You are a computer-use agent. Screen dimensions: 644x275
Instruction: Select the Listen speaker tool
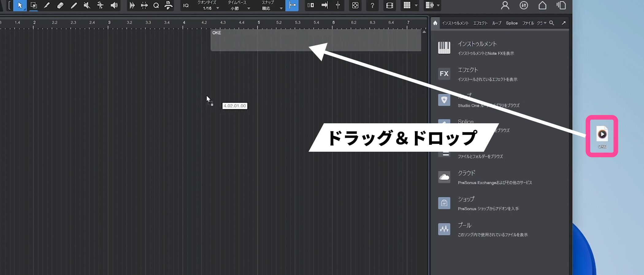pos(114,6)
